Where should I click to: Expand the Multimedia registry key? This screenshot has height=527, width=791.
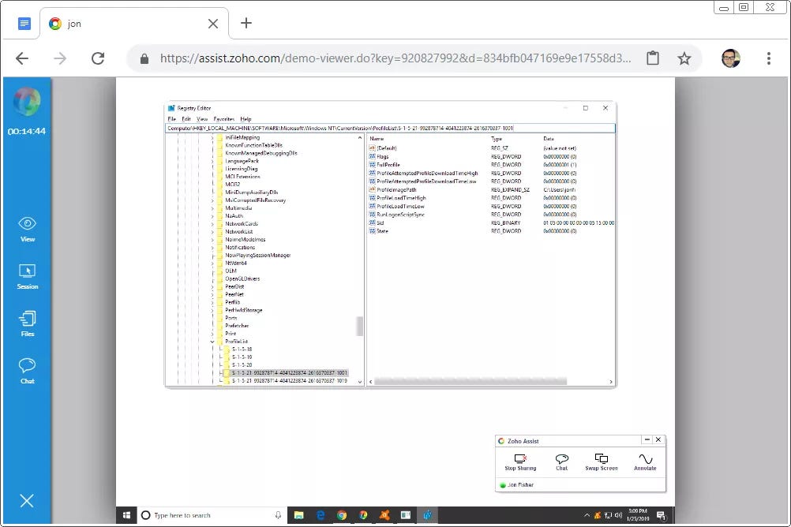point(212,208)
